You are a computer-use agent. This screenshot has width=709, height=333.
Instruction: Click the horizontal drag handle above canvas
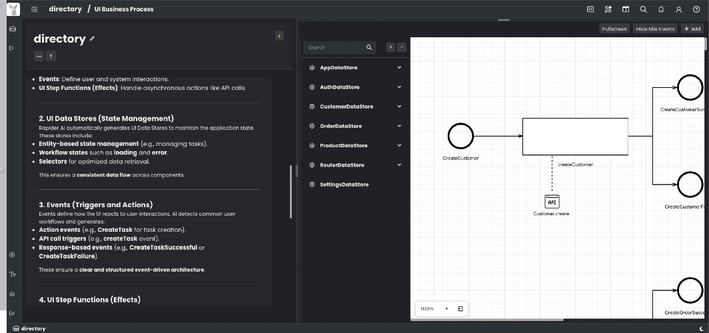pos(503,20)
